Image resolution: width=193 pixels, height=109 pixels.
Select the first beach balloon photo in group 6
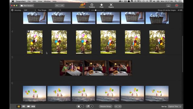34,94
